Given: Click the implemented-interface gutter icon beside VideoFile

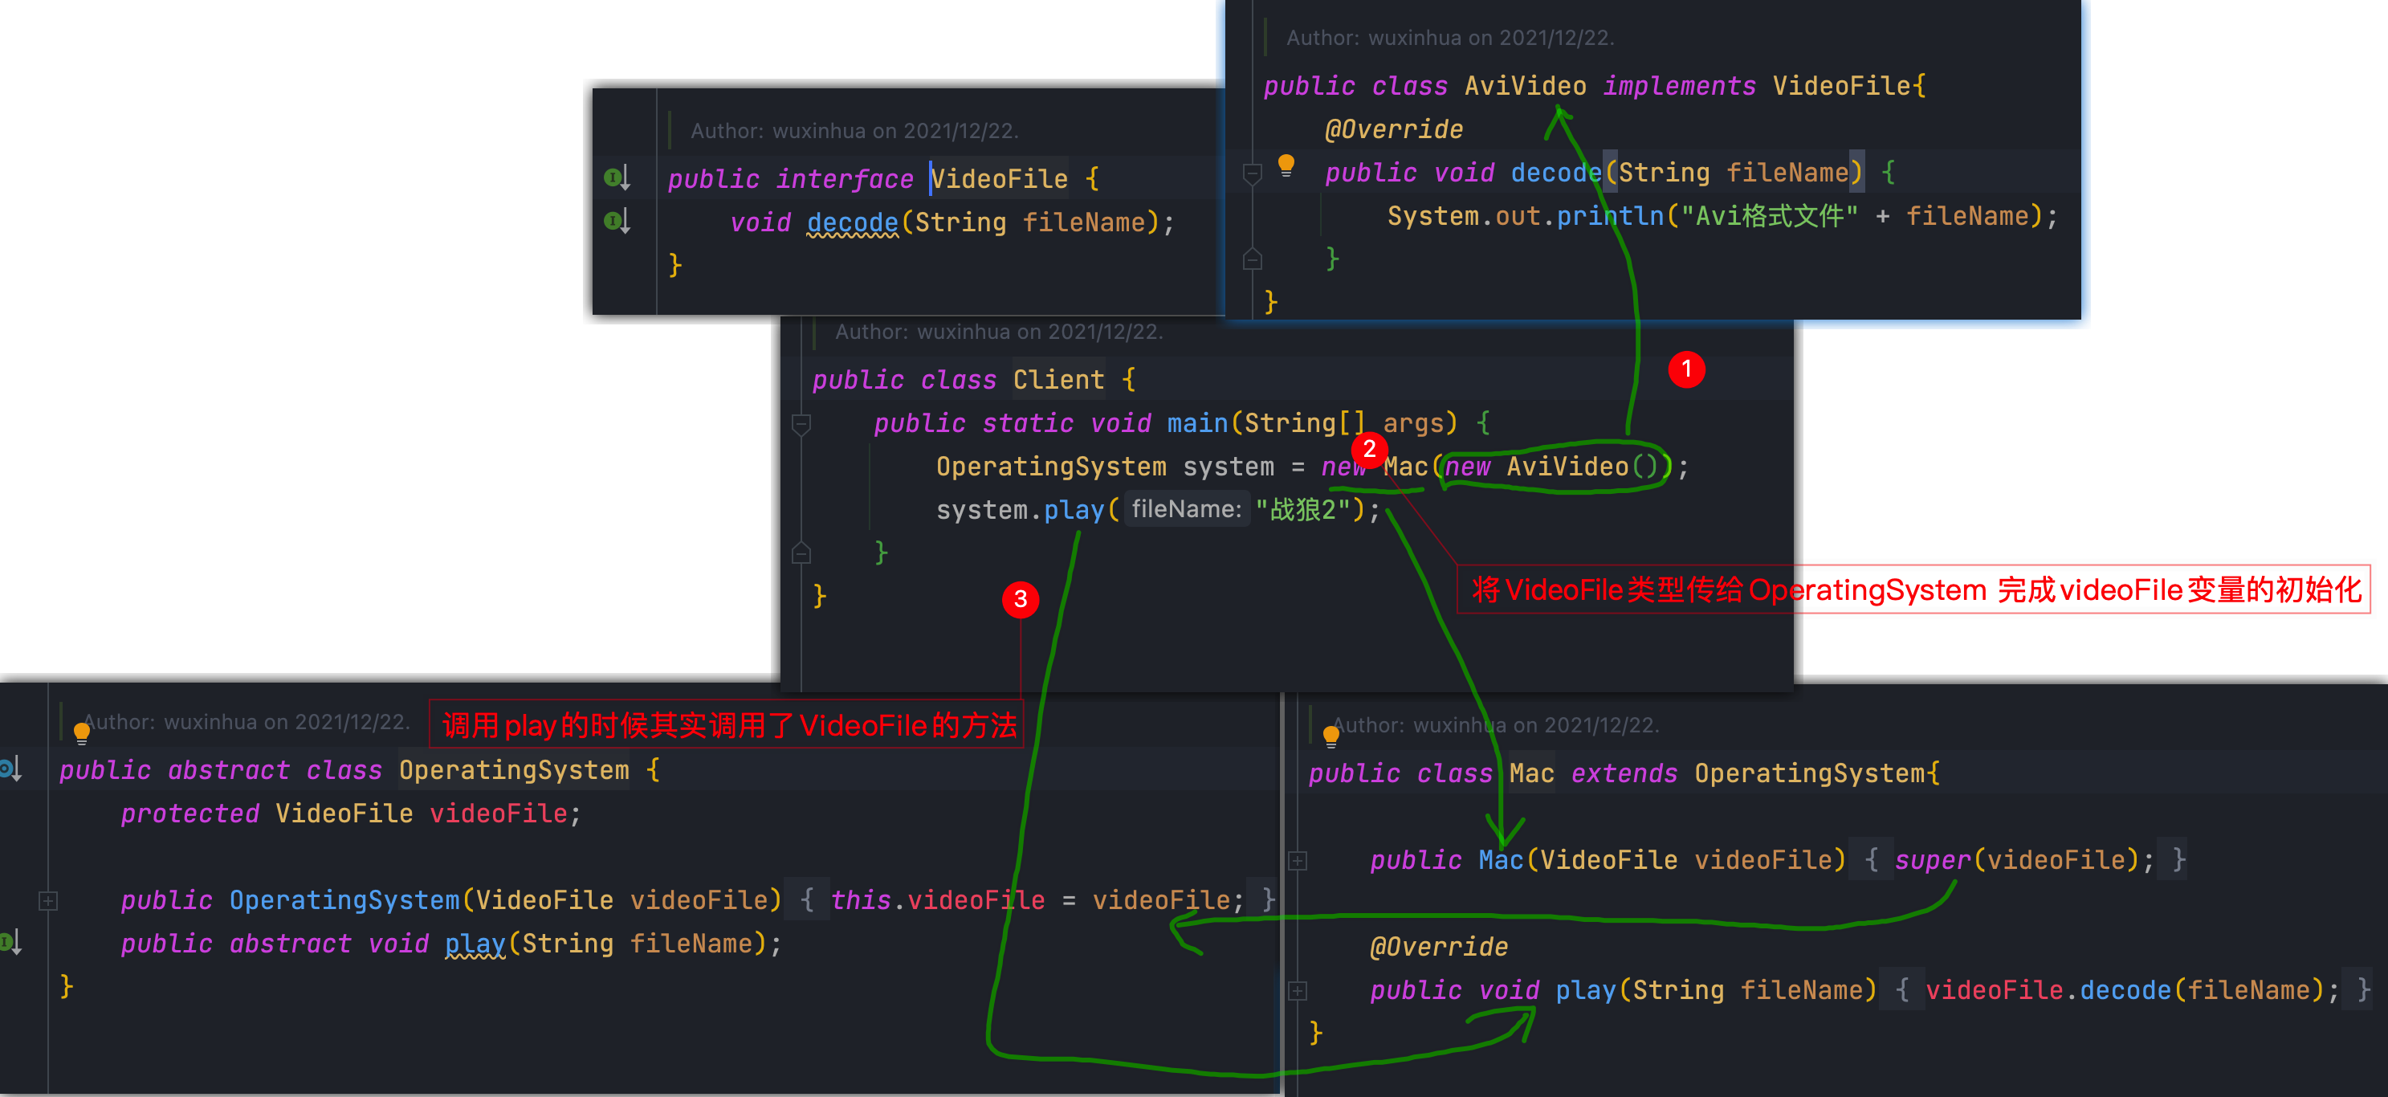Looking at the screenshot, I should pos(616,176).
